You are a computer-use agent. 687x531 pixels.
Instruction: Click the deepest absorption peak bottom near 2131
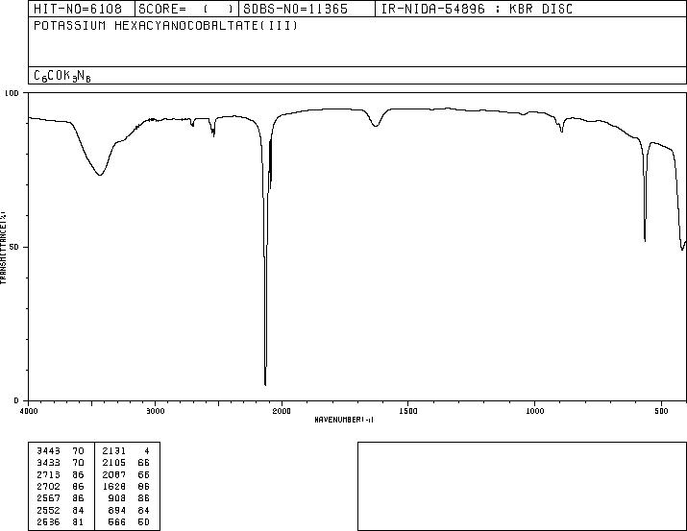pos(265,384)
